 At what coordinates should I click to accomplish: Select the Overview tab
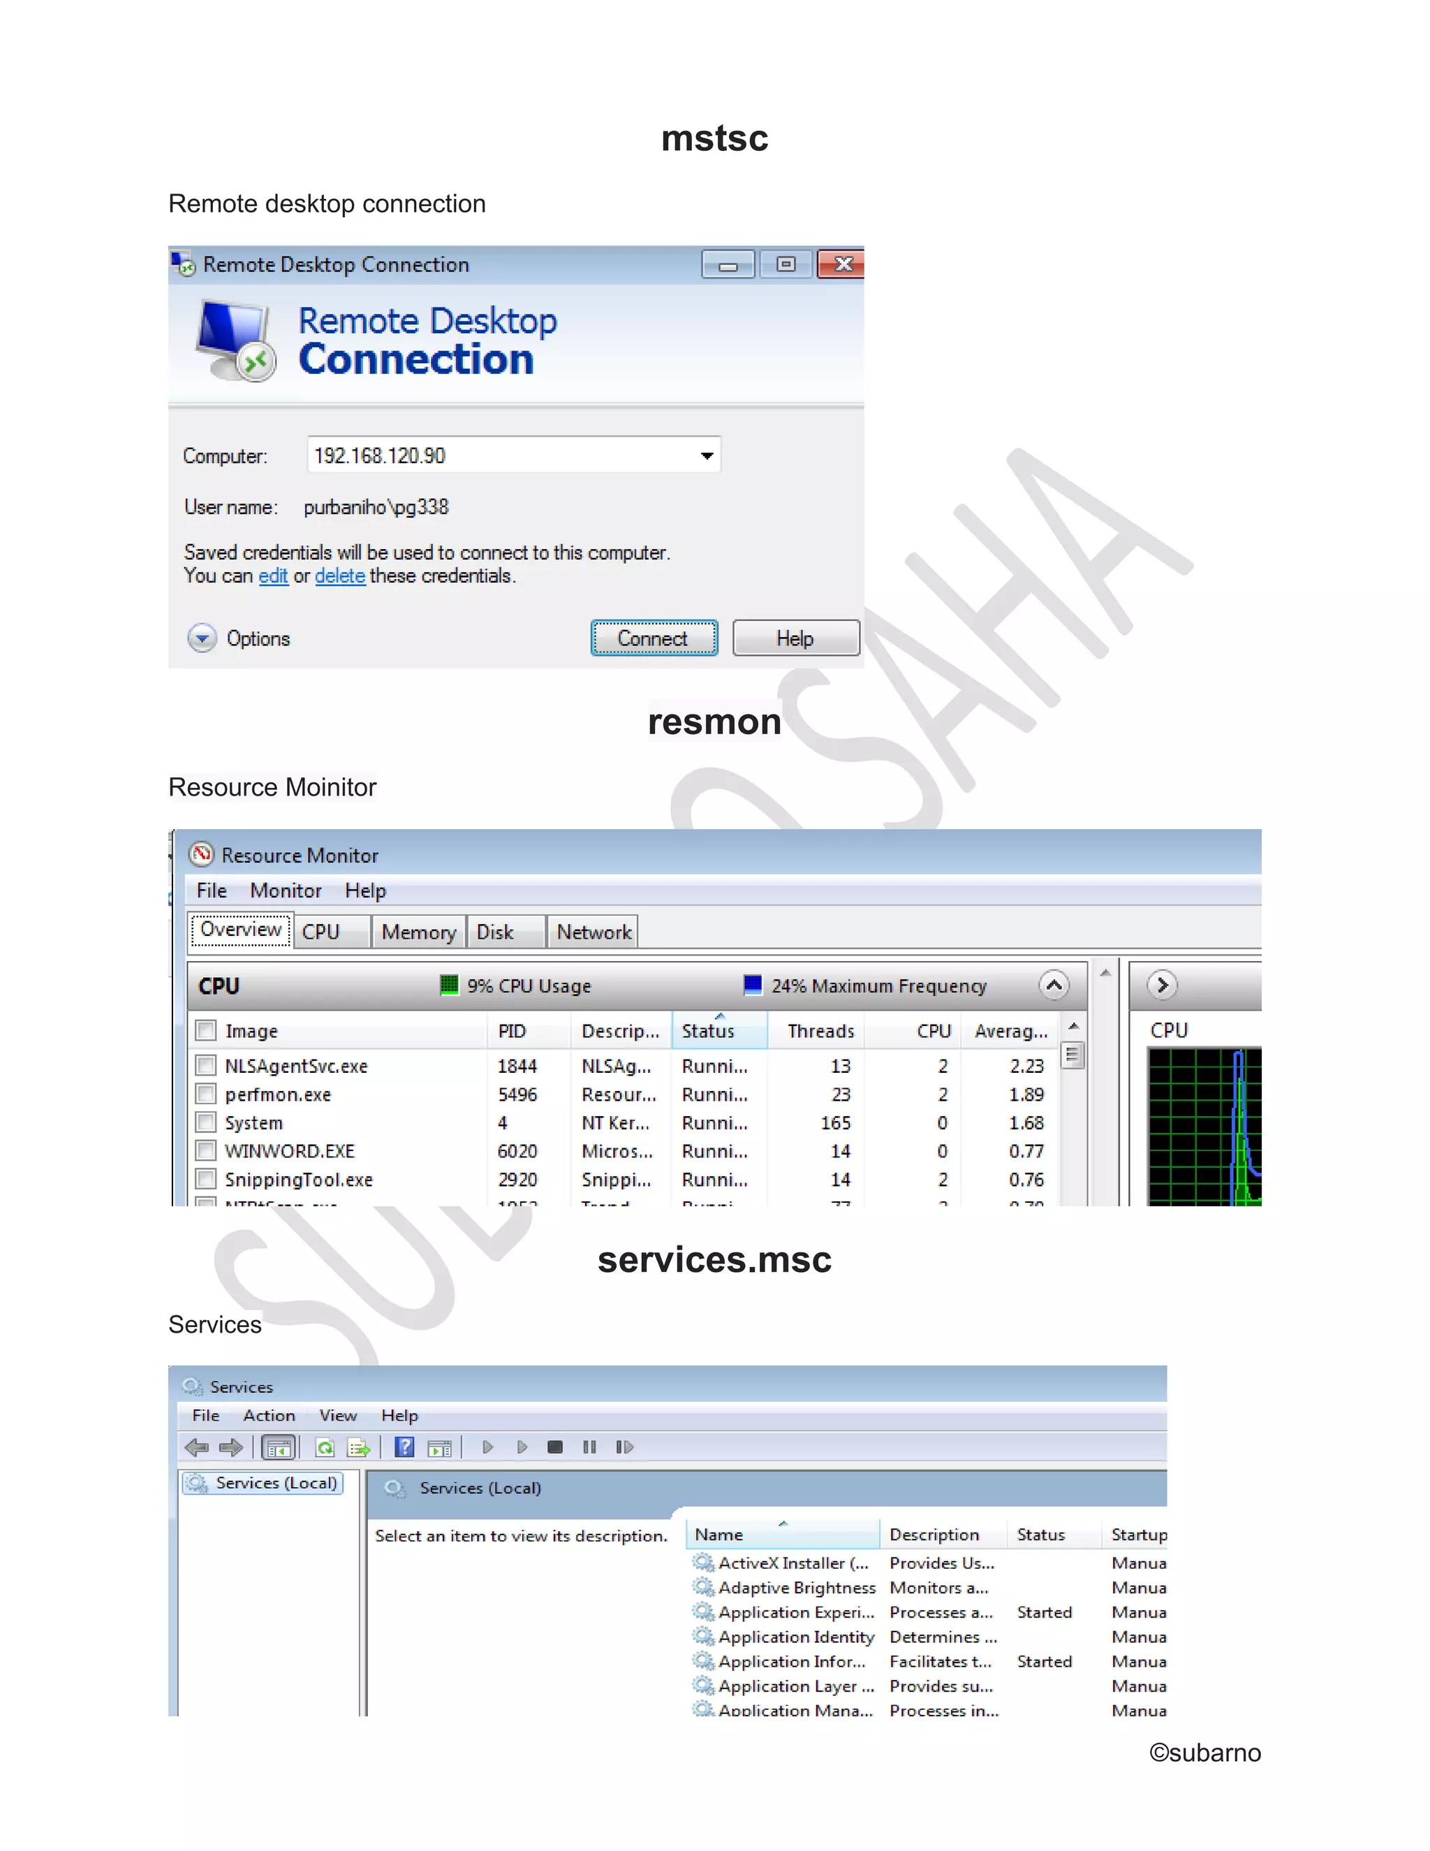click(x=241, y=930)
